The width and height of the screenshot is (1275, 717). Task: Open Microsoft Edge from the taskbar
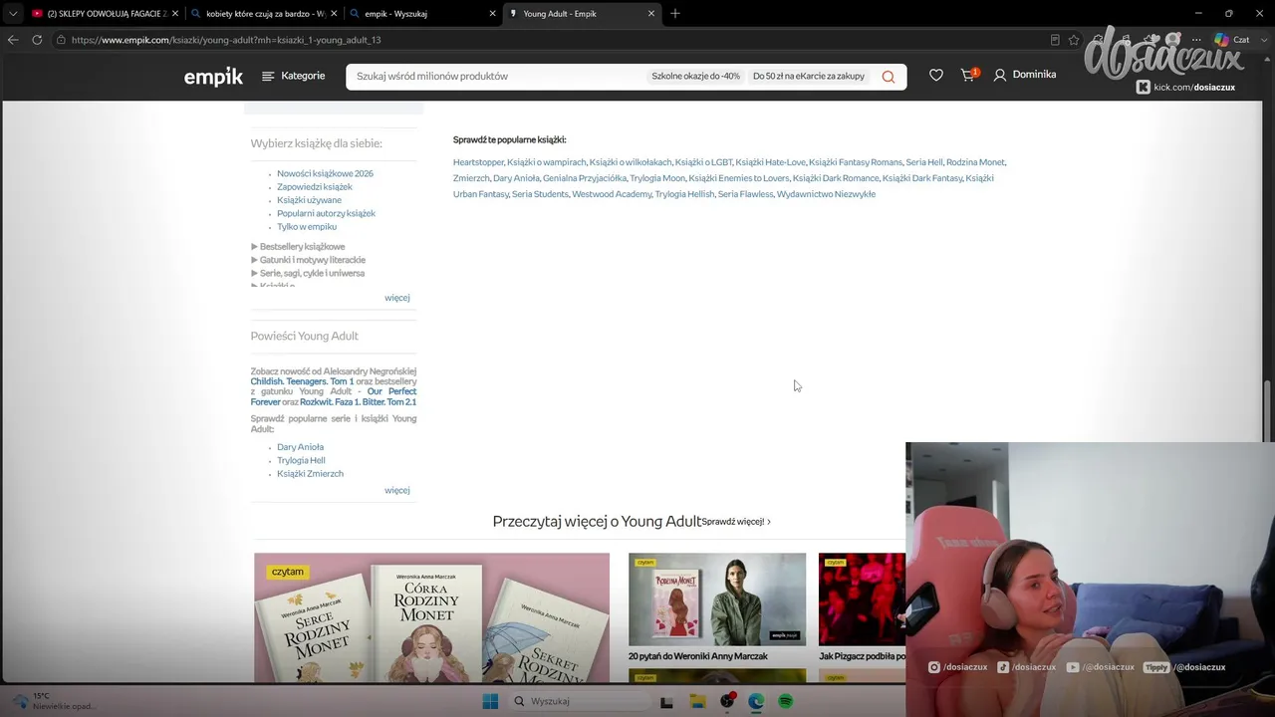[x=756, y=701]
